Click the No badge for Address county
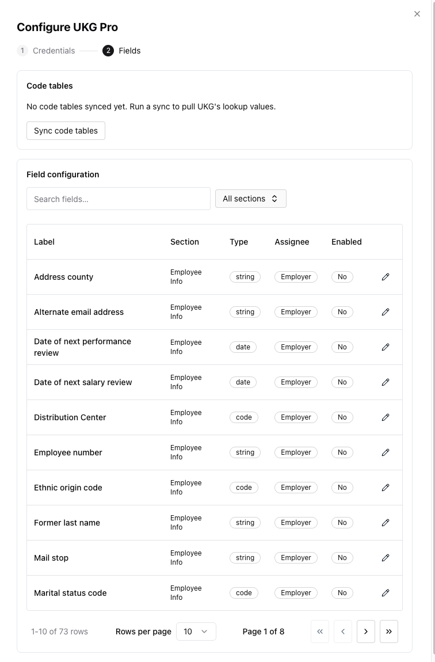 [x=342, y=277]
